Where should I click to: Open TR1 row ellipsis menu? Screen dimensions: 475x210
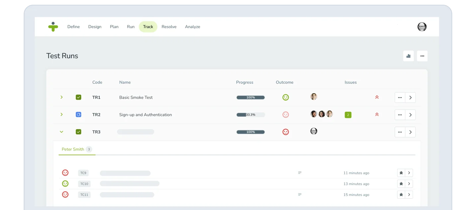coord(400,98)
